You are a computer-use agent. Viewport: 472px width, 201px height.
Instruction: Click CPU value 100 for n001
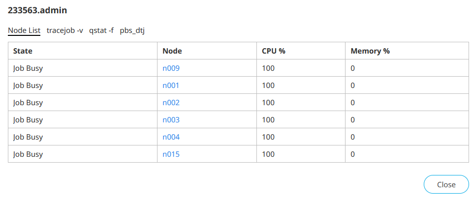click(x=268, y=86)
